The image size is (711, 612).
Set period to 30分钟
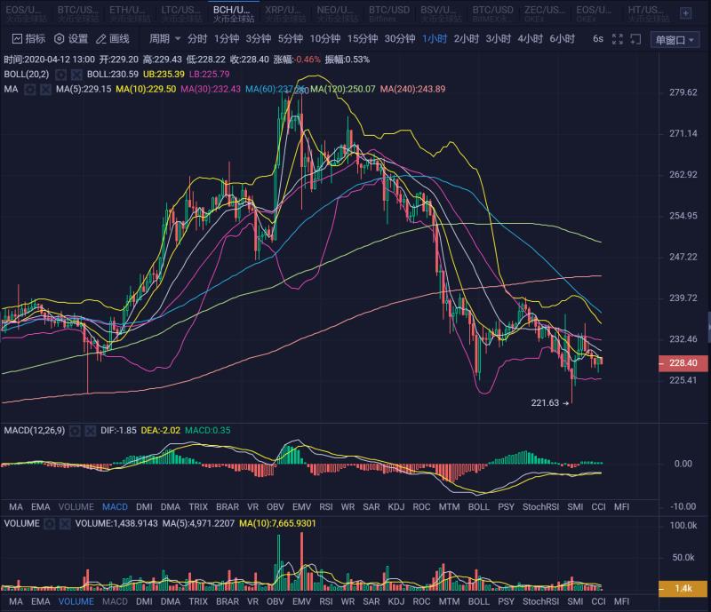[x=400, y=39]
